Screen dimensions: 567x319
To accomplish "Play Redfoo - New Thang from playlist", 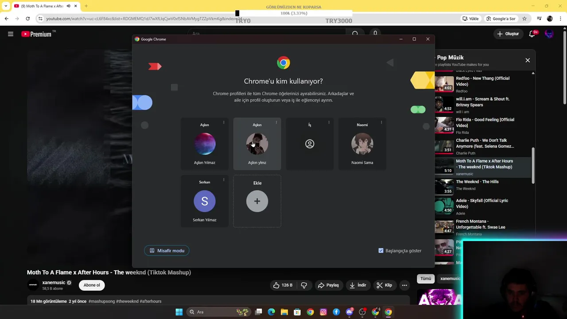I will (x=483, y=84).
